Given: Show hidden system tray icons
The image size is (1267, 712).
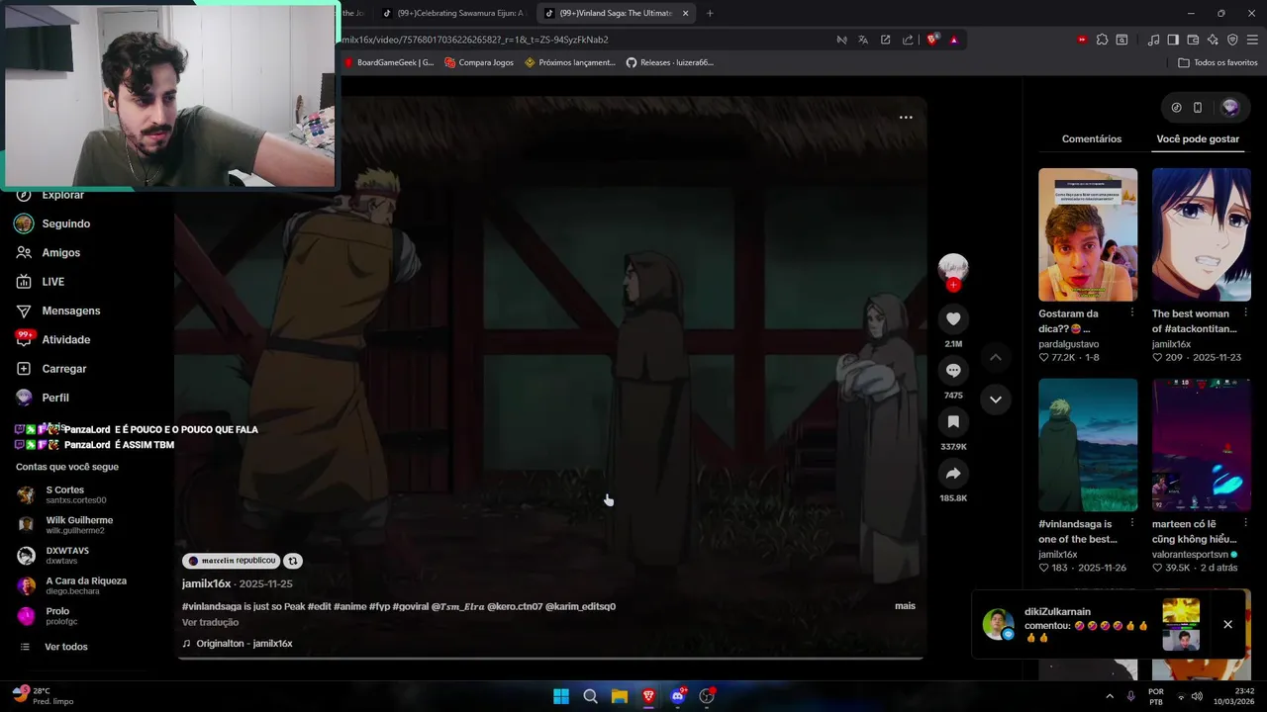Looking at the screenshot, I should click(x=1110, y=696).
